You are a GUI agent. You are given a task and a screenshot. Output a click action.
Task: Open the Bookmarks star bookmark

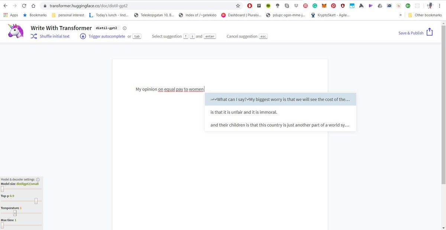click(x=35, y=15)
